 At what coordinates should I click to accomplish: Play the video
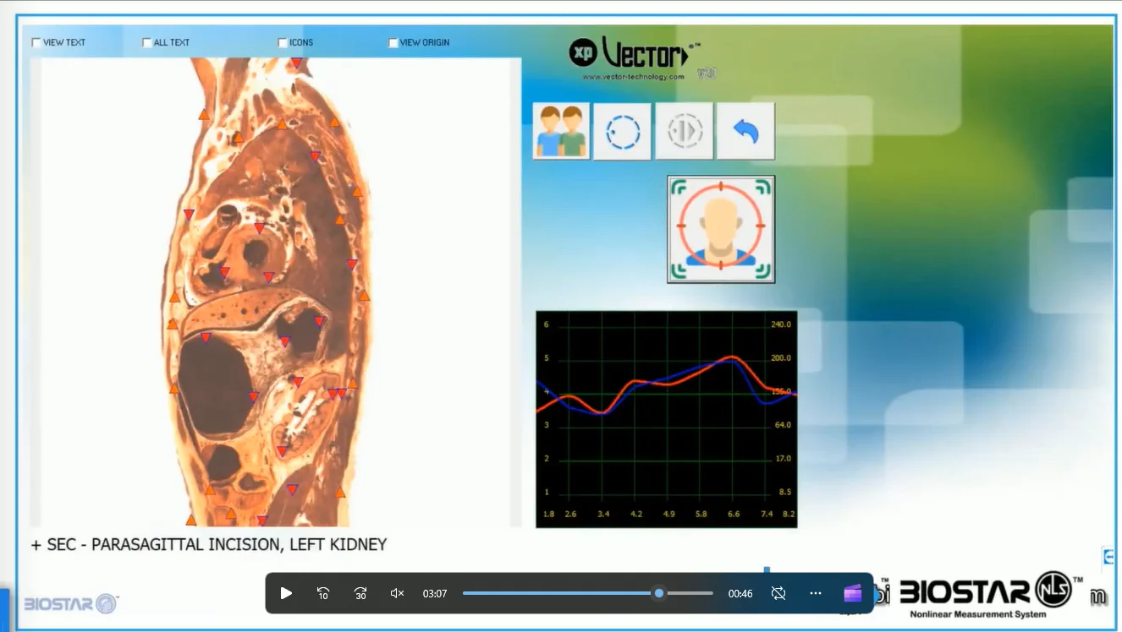pyautogui.click(x=286, y=593)
